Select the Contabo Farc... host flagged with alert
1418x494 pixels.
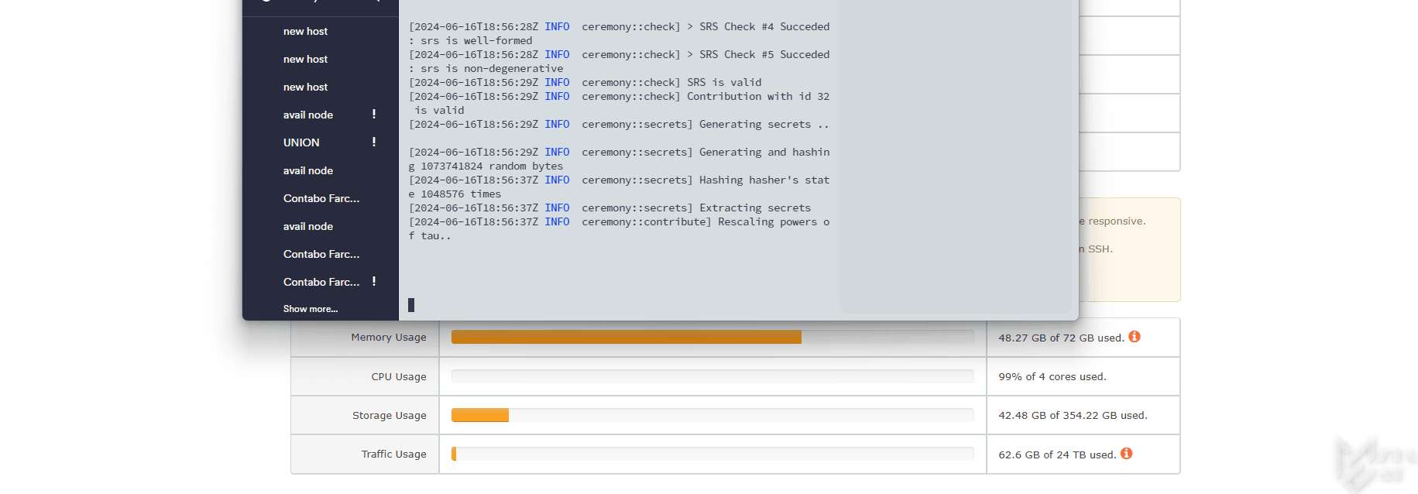coord(321,282)
